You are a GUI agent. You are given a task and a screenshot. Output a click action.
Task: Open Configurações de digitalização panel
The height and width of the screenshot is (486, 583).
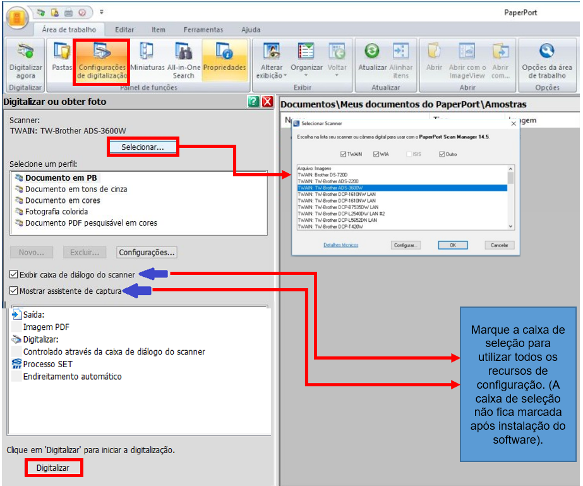tap(102, 60)
